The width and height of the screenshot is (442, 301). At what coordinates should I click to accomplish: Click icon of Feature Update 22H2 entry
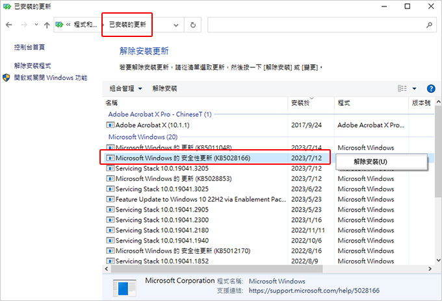(110, 199)
